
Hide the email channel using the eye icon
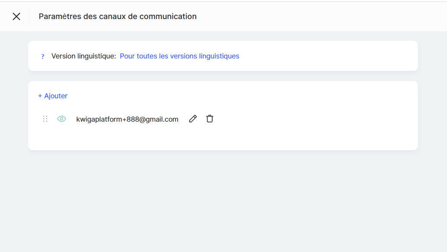click(62, 119)
